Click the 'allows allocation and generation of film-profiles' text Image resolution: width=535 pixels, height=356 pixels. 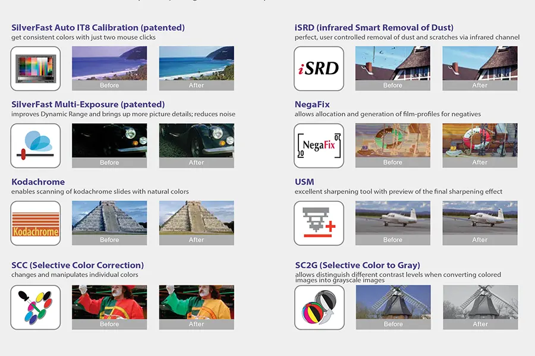coord(388,114)
